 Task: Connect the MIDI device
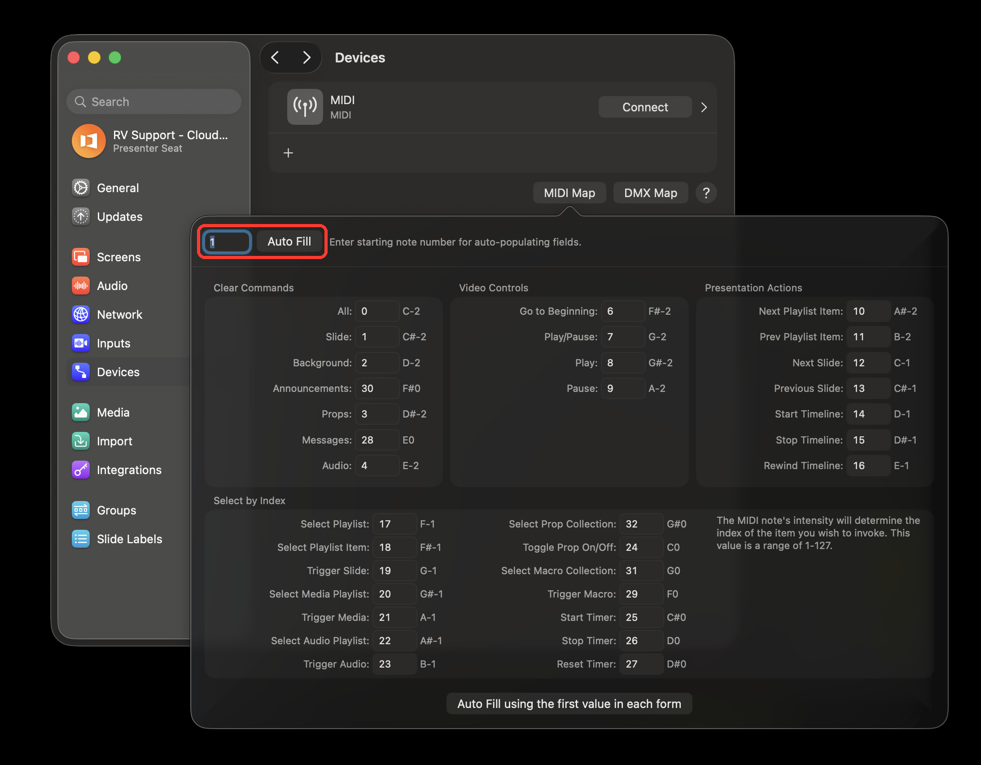645,107
